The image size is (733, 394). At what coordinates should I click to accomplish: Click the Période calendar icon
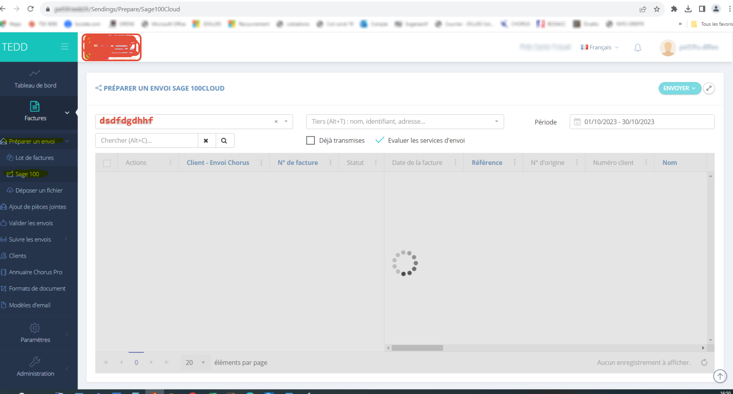pos(577,122)
